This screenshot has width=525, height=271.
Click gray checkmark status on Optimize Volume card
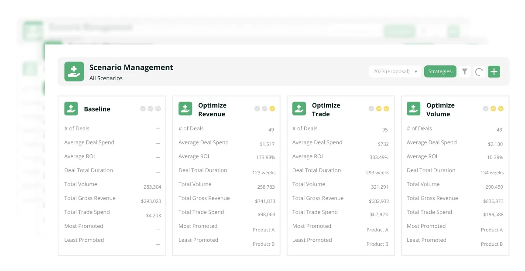point(486,108)
